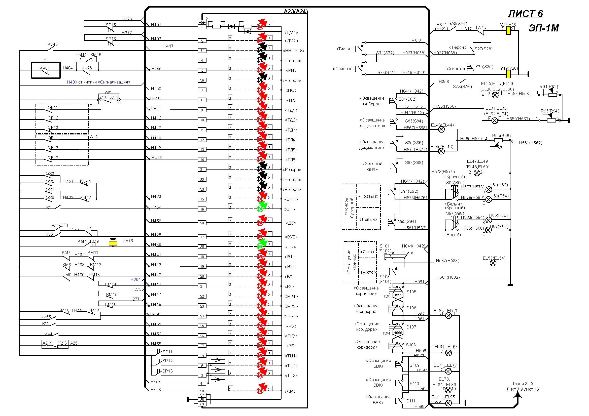This screenshot has width=589, height=416.
Task: Click the blue text «H400 от кнопки «Сигнализация»»
Action: 98,82
